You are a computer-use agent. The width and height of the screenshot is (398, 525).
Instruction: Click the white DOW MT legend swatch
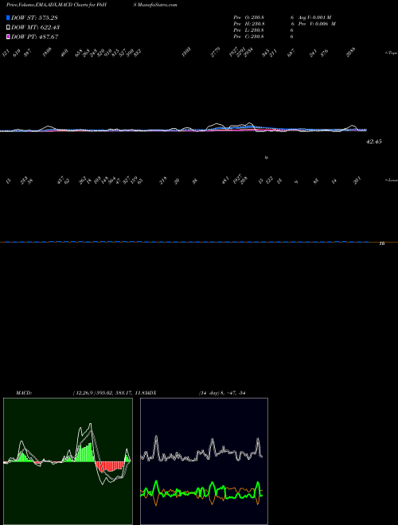point(8,27)
